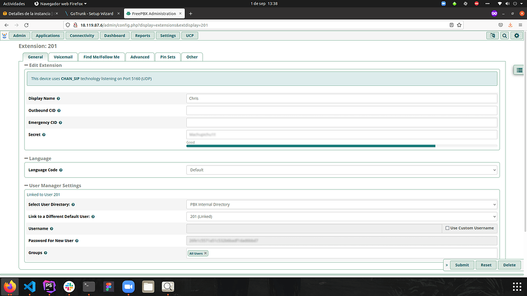The height and width of the screenshot is (296, 527).
Task: Click the translation icon in the FreePBX toolbar
Action: (x=492, y=35)
